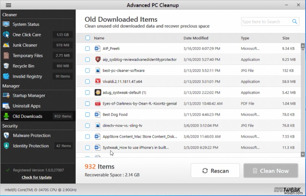
Task: Tick the select-all checkbox beside Name
Action: click(88, 38)
